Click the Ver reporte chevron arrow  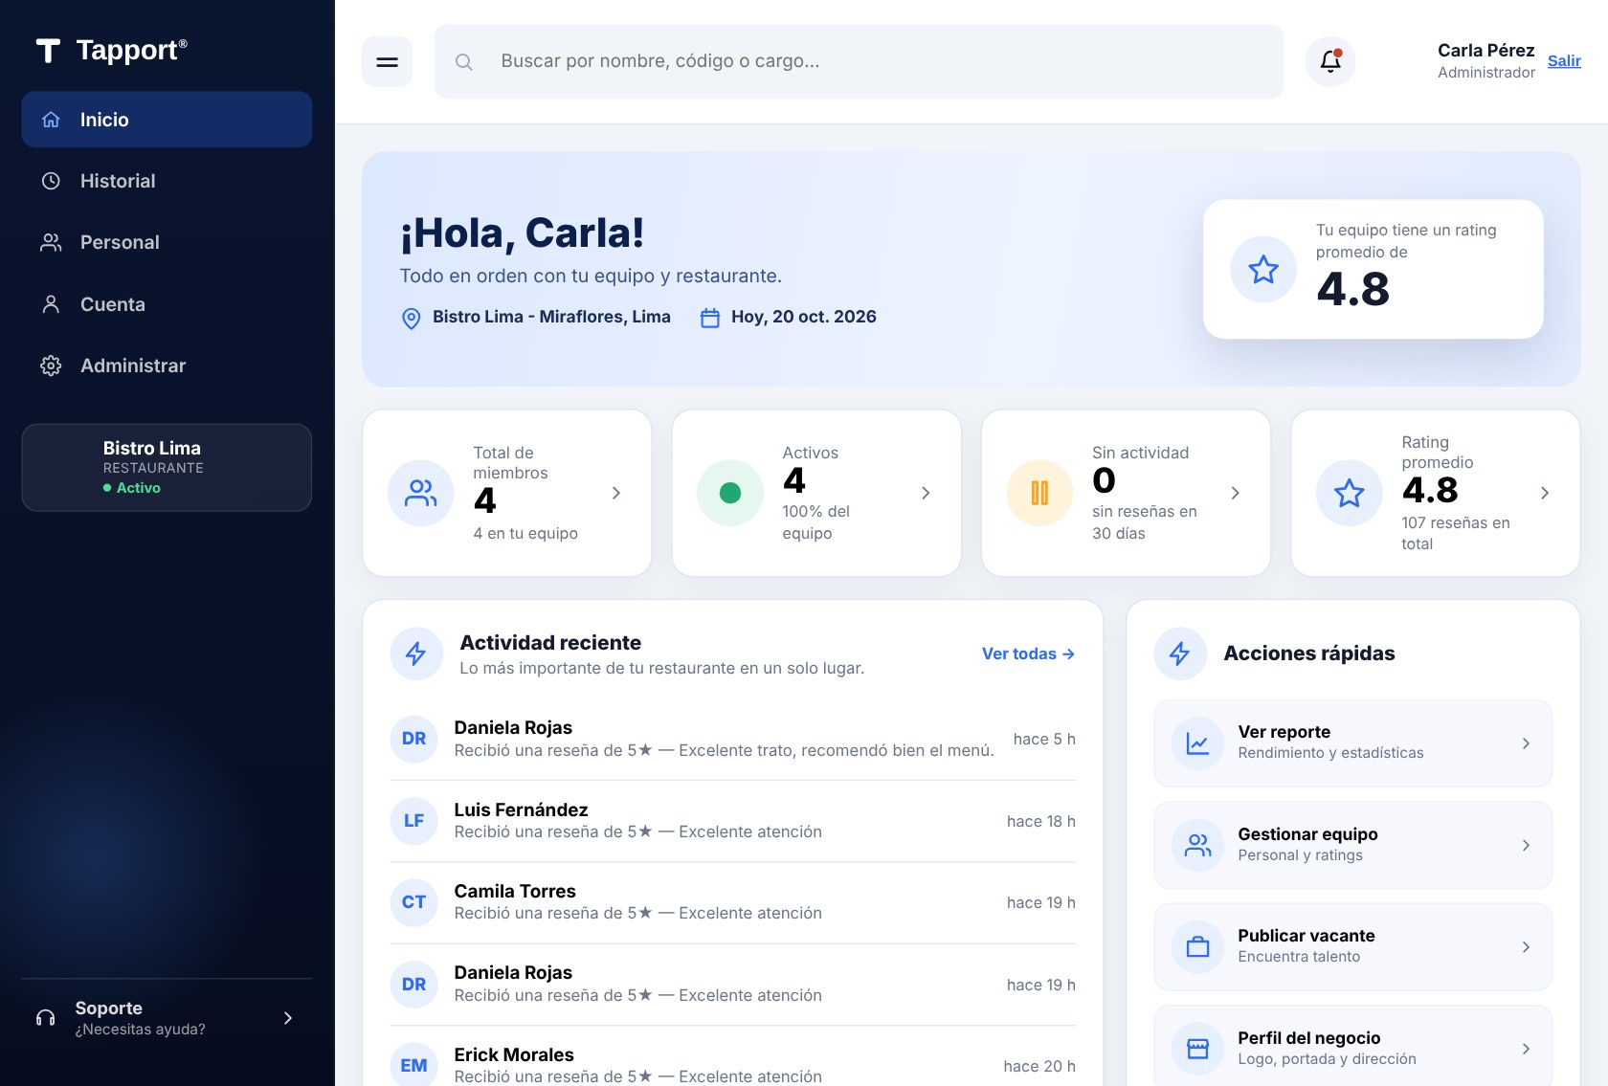pyautogui.click(x=1526, y=743)
